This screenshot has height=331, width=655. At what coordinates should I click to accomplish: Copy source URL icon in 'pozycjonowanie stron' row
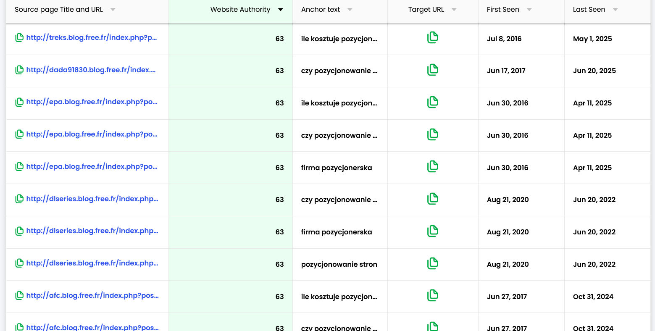click(19, 263)
